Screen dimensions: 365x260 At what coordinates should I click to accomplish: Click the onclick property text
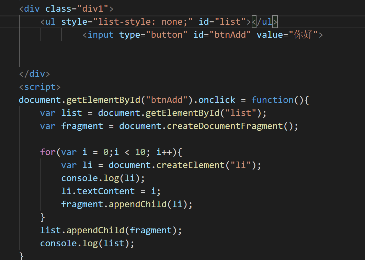217,100
